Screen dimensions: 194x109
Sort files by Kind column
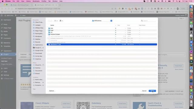pos(129,25)
